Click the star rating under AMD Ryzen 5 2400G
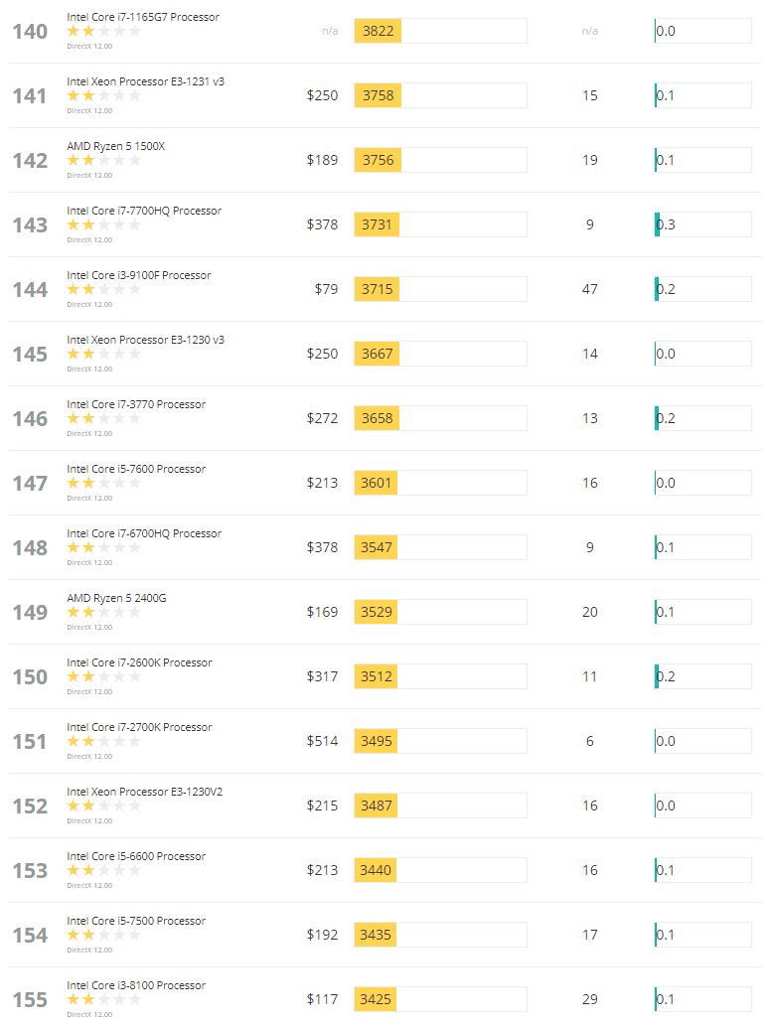 coord(103,613)
